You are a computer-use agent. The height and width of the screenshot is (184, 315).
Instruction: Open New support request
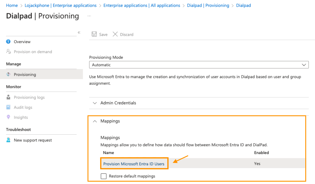click(33, 140)
